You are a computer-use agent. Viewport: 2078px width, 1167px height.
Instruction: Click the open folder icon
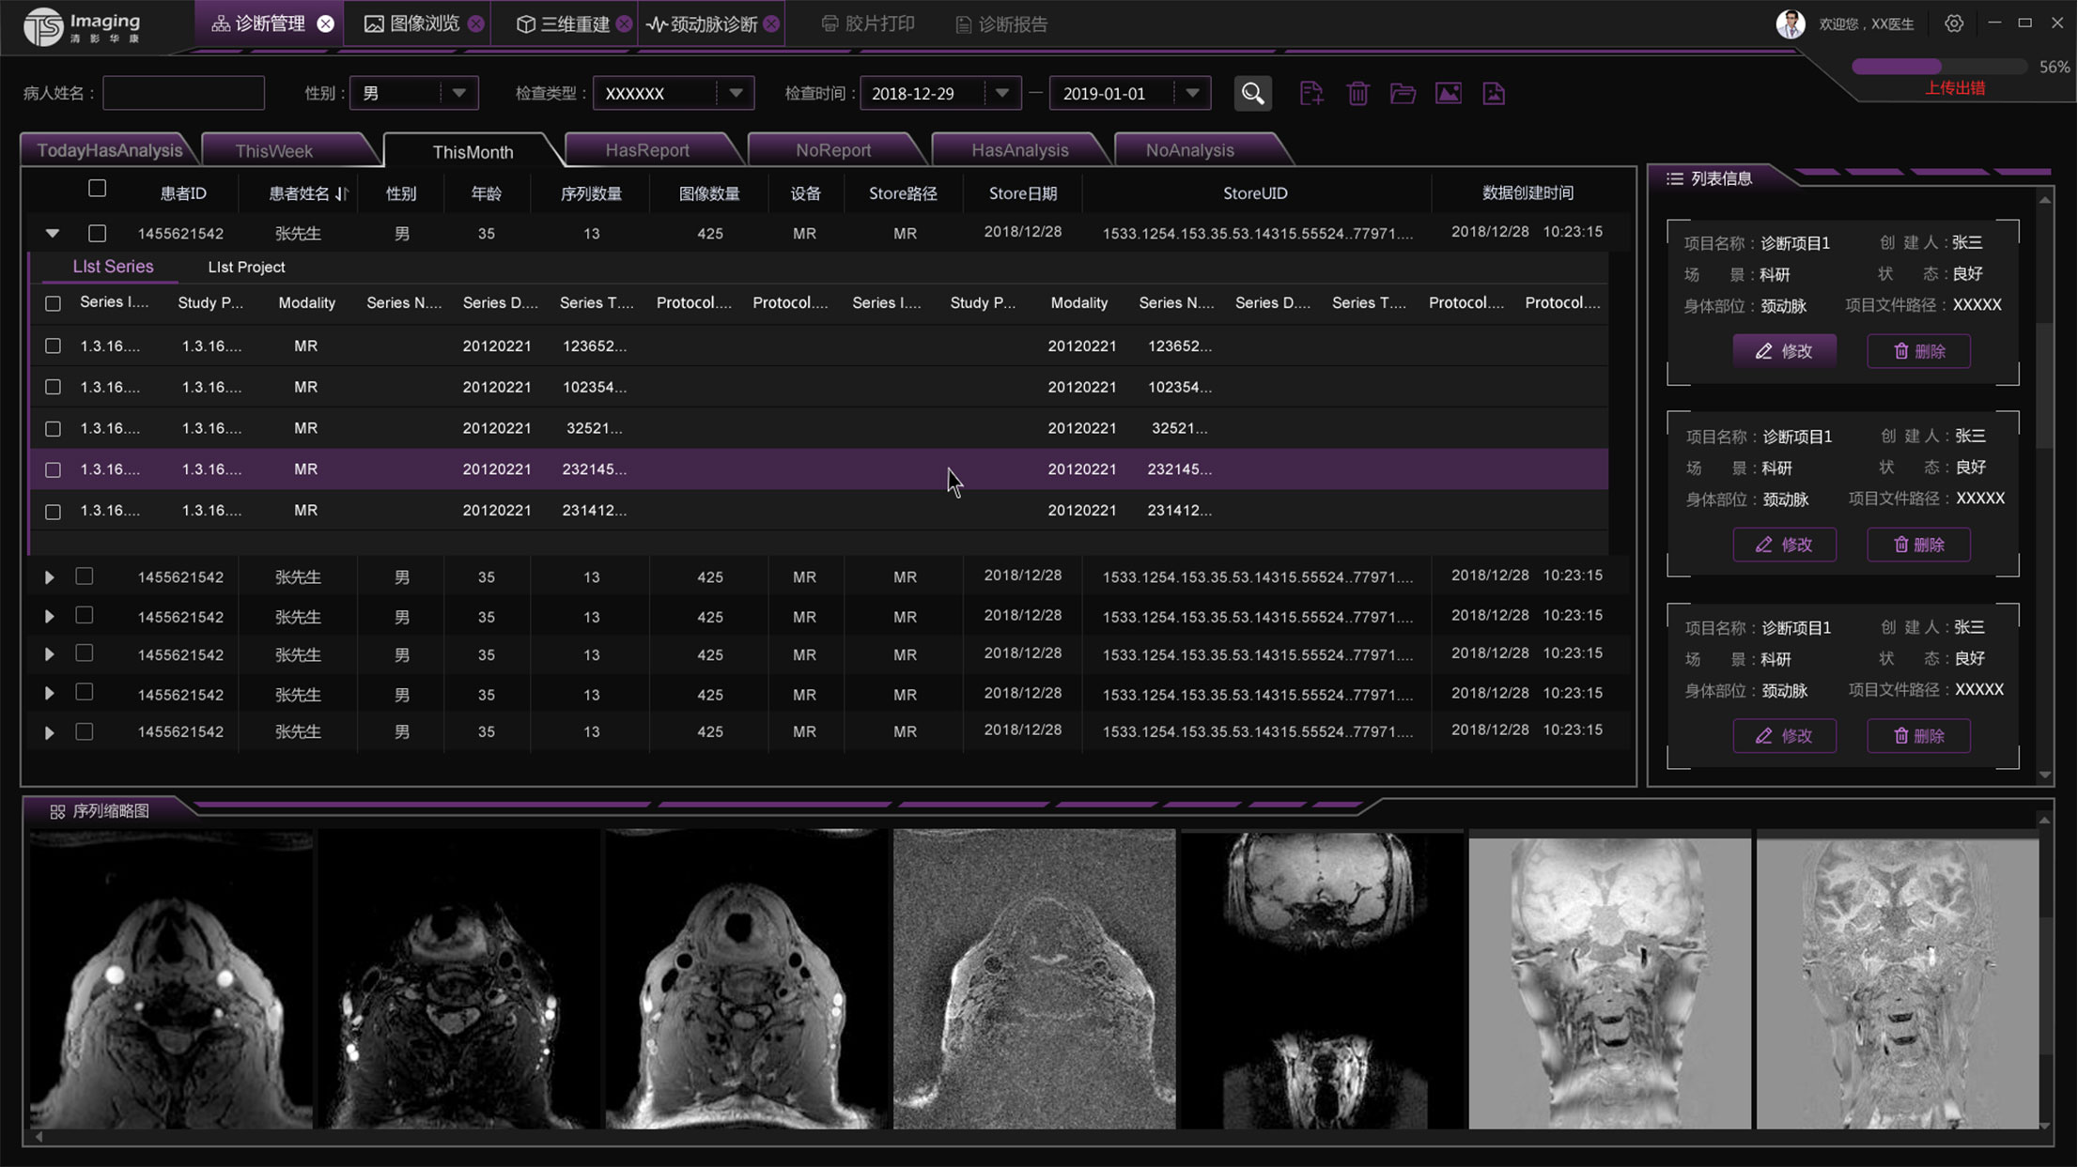[1403, 93]
